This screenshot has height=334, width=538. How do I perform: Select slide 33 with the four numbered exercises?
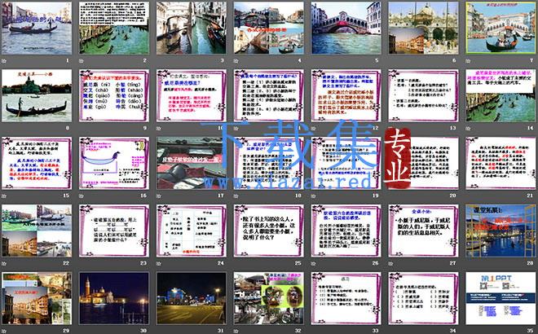[346, 298]
